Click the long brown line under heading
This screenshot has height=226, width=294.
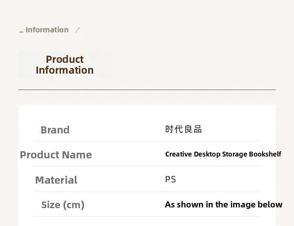147,90
